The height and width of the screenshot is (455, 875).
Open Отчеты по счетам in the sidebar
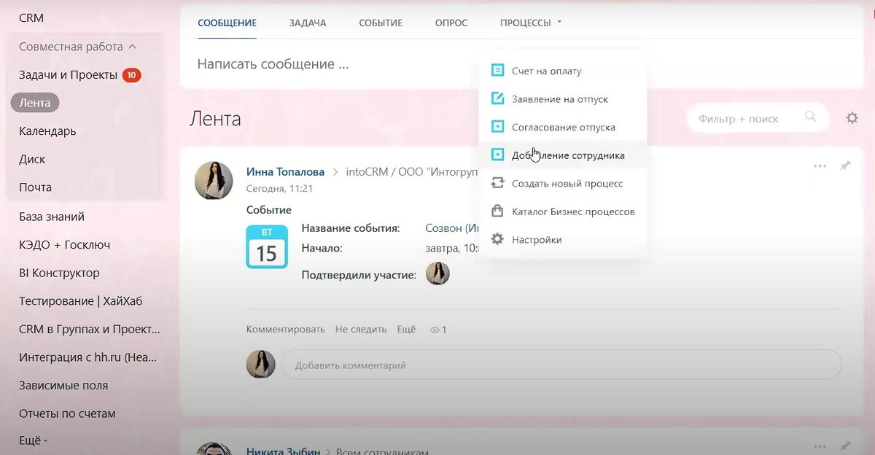point(67,413)
